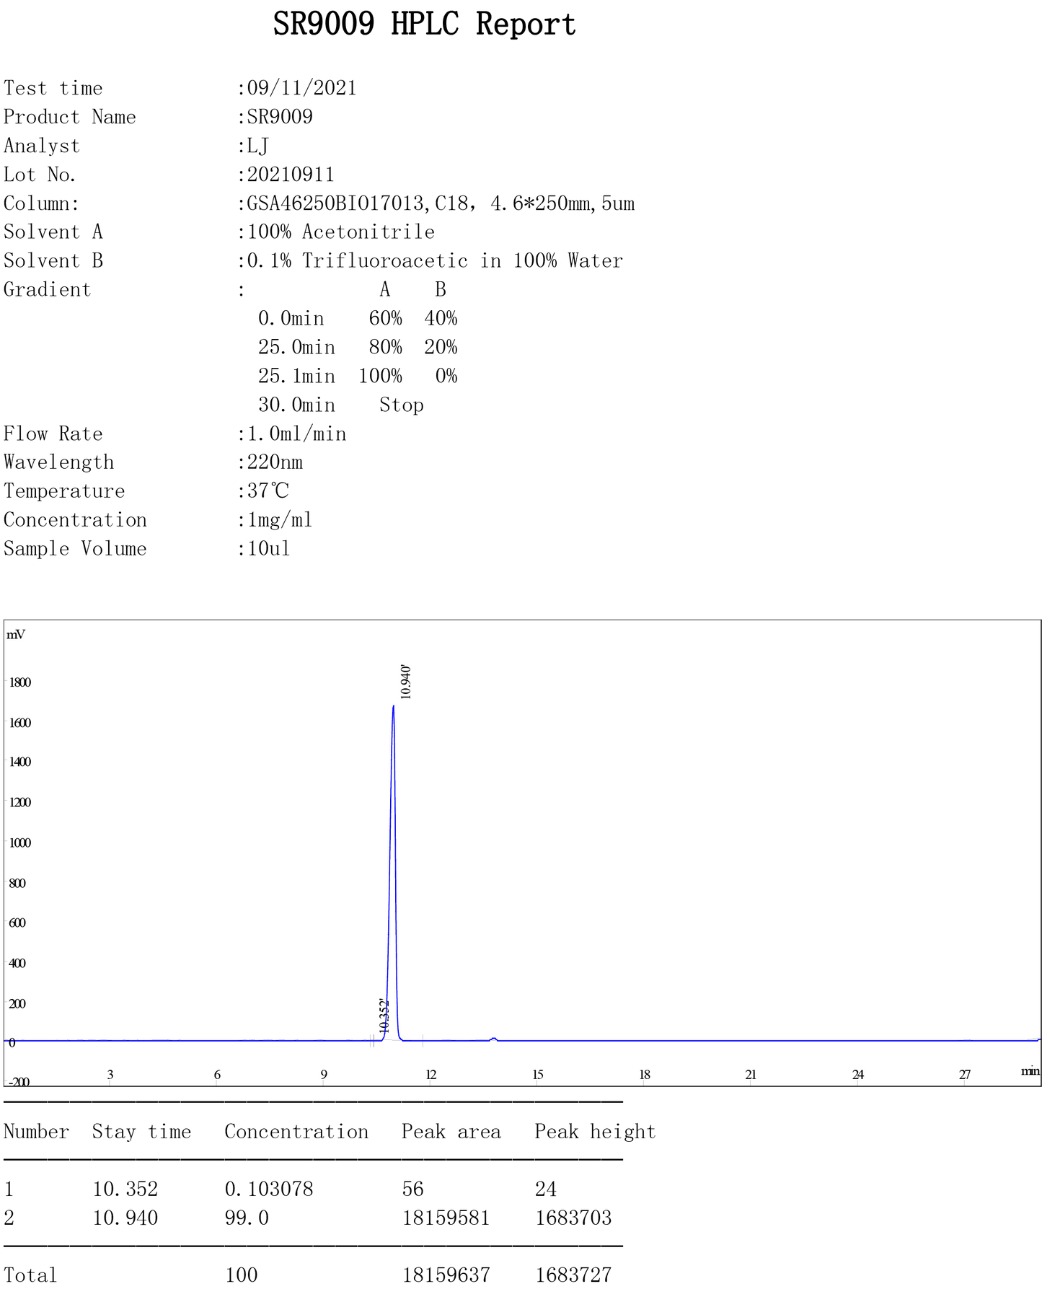Click the Flow Rate value 1.0ml/min
This screenshot has width=1042, height=1289.
click(297, 434)
